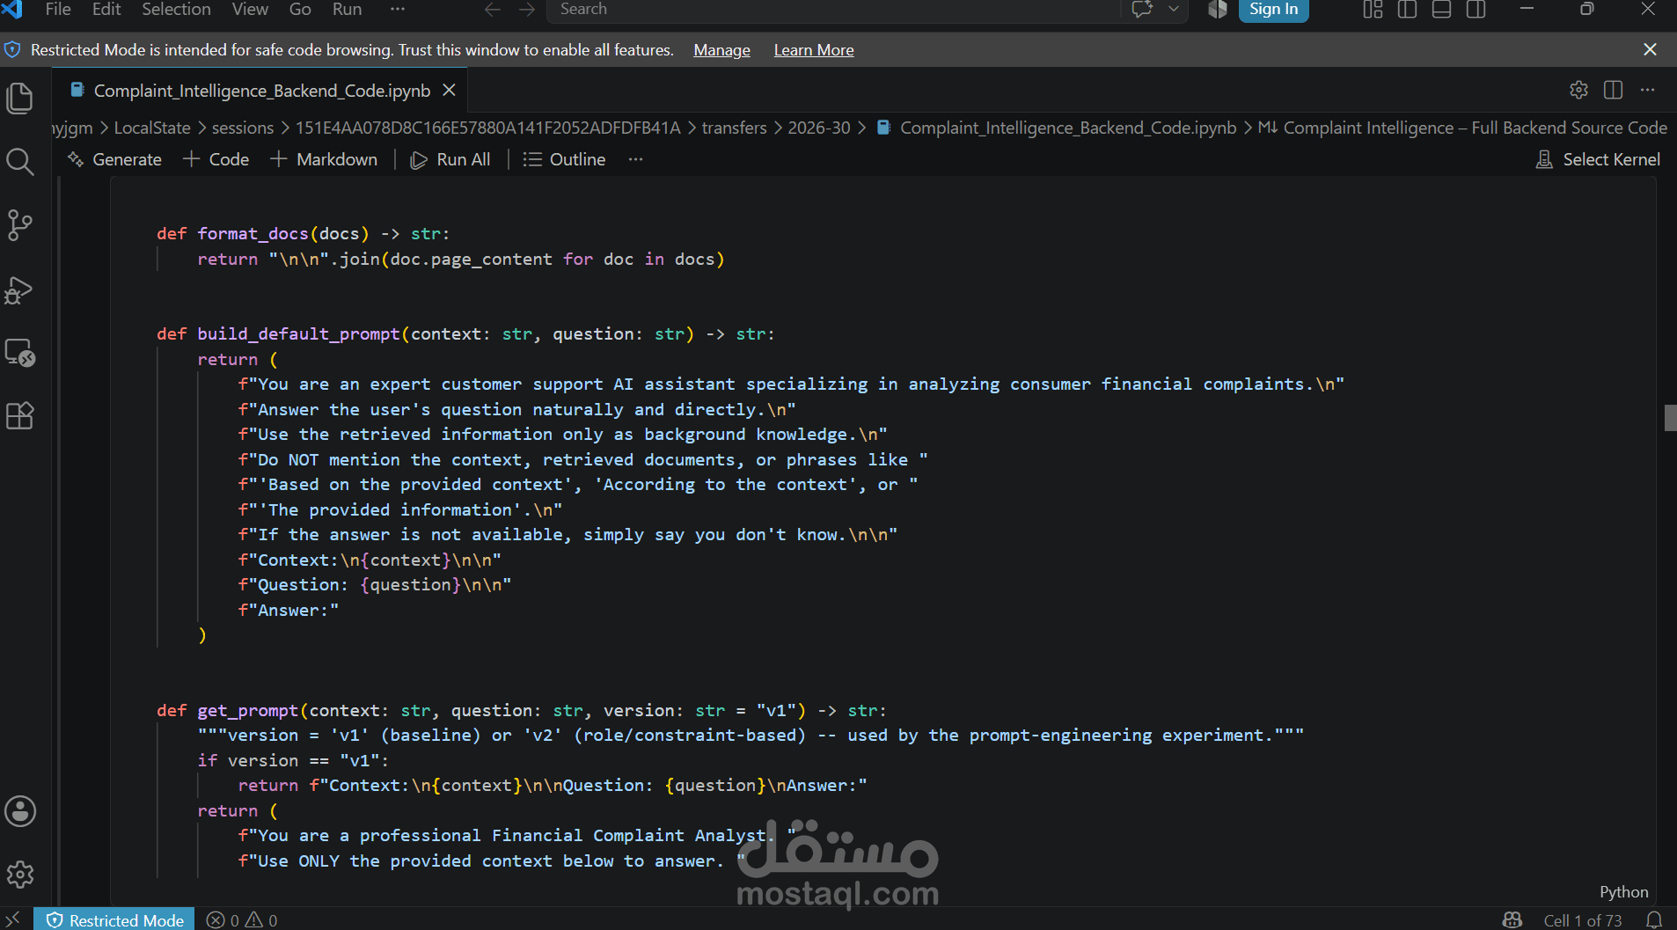
Task: Click the format_docs function name
Action: [253, 233]
